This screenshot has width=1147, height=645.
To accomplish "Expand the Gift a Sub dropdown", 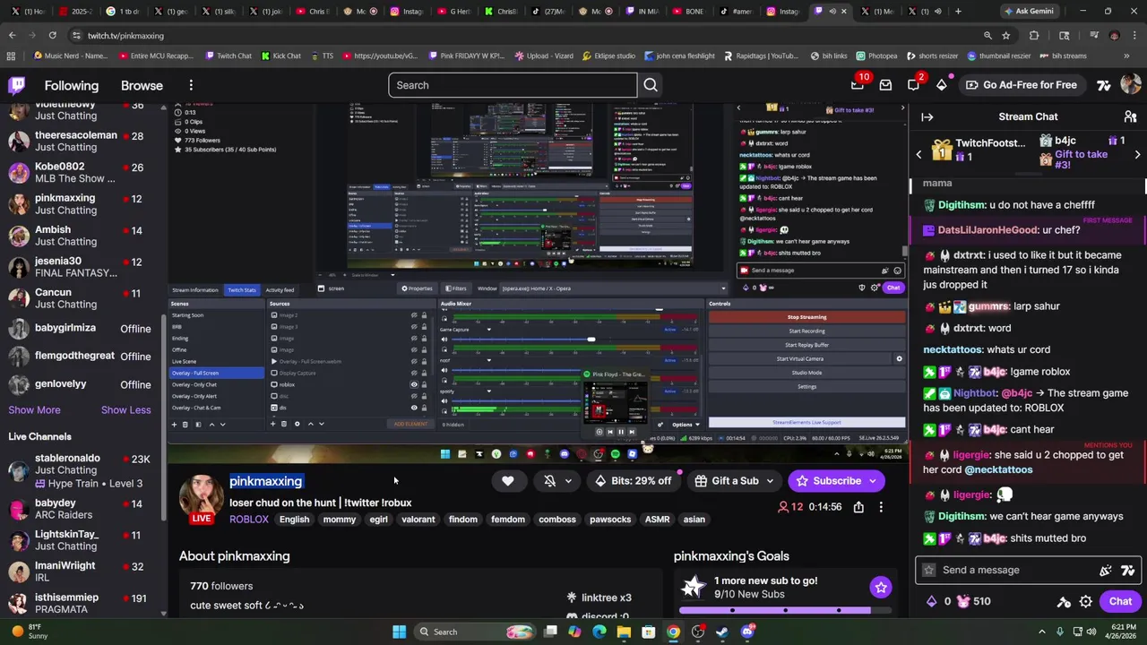I will (770, 481).
